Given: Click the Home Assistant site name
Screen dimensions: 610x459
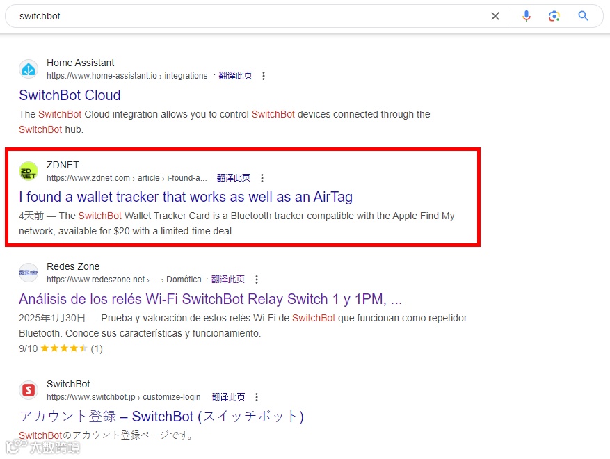Looking at the screenshot, I should [80, 63].
